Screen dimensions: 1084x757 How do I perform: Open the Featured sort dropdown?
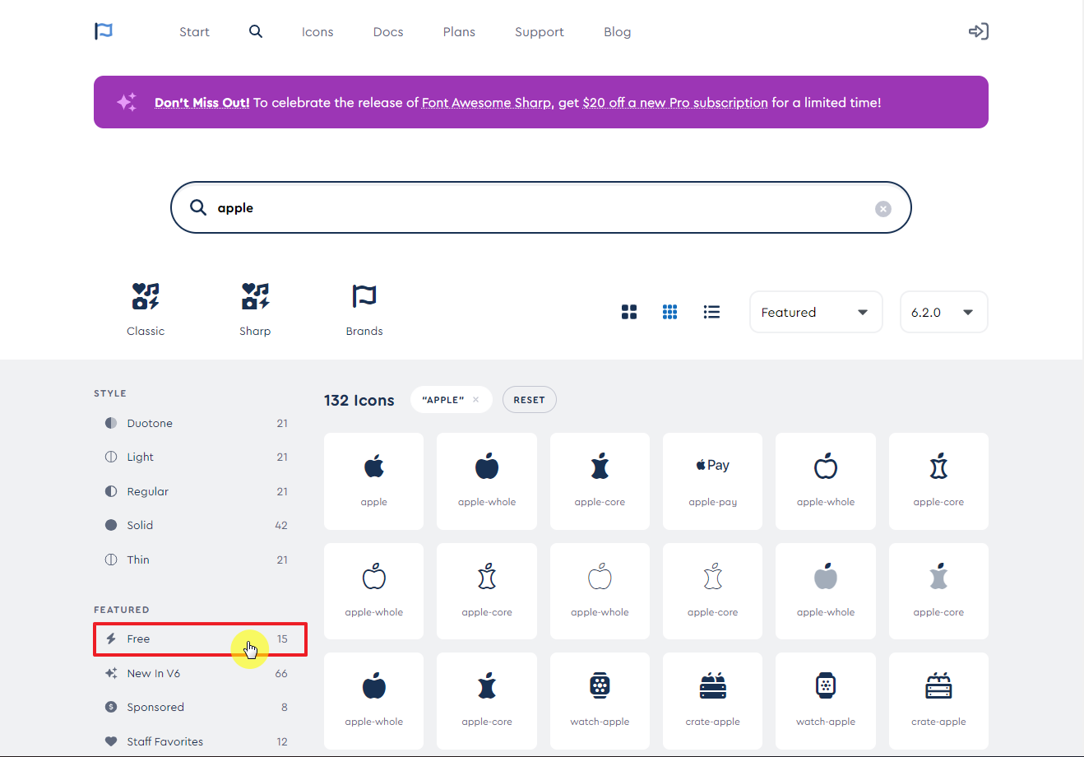click(816, 312)
